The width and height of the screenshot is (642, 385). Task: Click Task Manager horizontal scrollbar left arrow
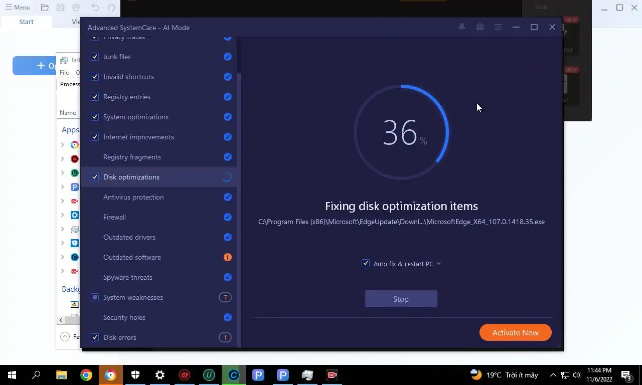click(x=61, y=320)
